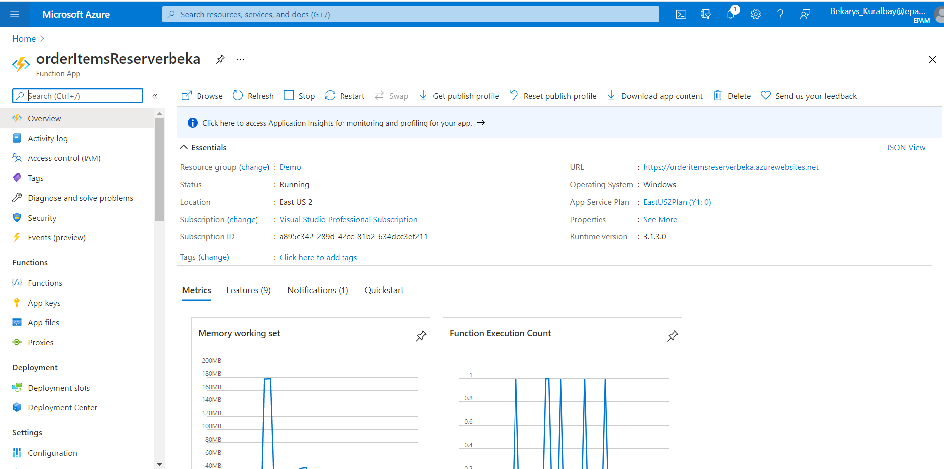Image resolution: width=944 pixels, height=469 pixels.
Task: Open Deployment slots from sidebar
Action: tap(59, 387)
